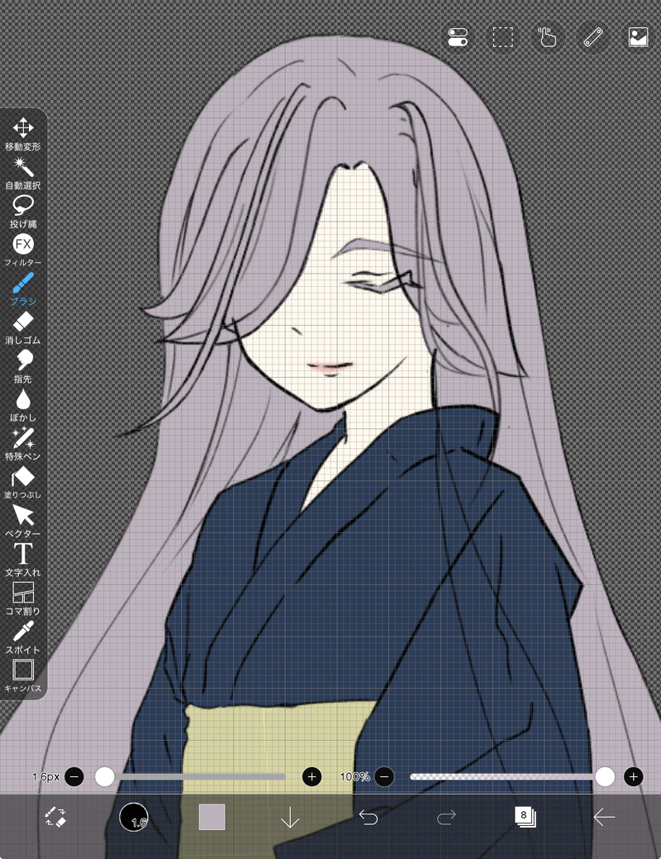Image resolution: width=661 pixels, height=859 pixels.
Task: Open the current color swatch
Action: pos(212,818)
